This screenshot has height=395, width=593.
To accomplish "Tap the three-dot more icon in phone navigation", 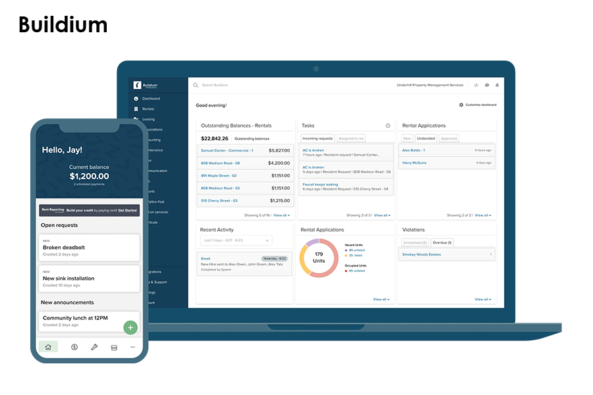I will 132,347.
